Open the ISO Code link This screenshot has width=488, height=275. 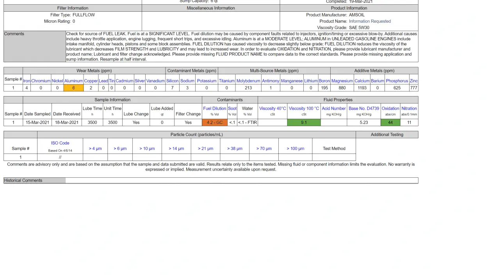[60, 143]
